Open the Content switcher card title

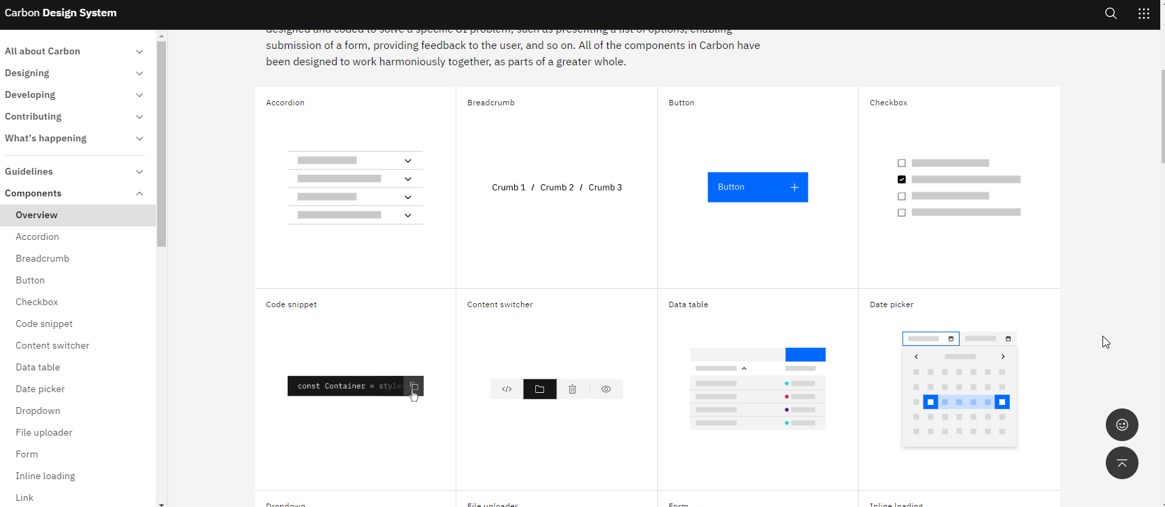[x=500, y=304]
